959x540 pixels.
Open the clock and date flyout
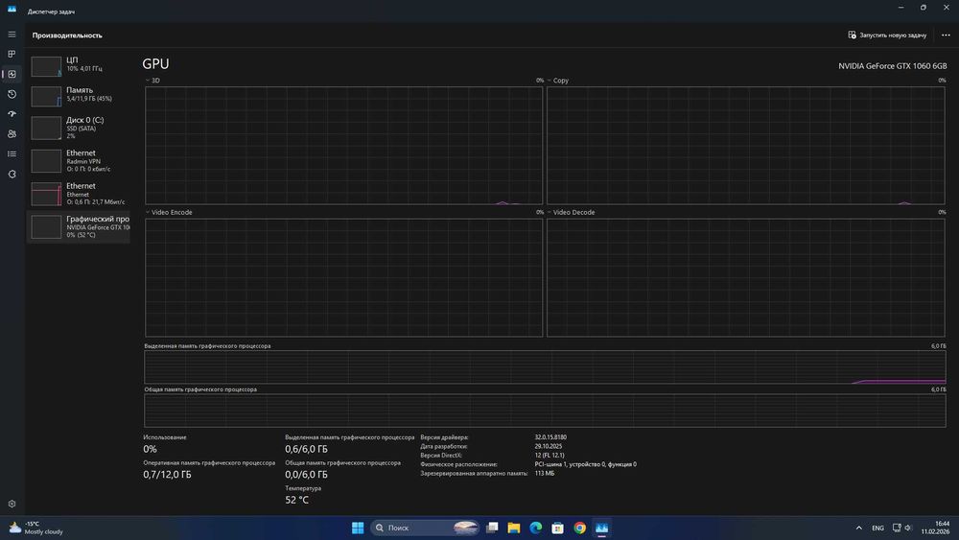tap(935, 528)
